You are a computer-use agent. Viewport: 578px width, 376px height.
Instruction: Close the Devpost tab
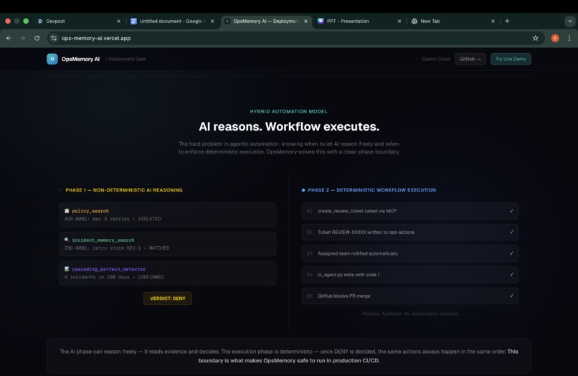pos(119,22)
